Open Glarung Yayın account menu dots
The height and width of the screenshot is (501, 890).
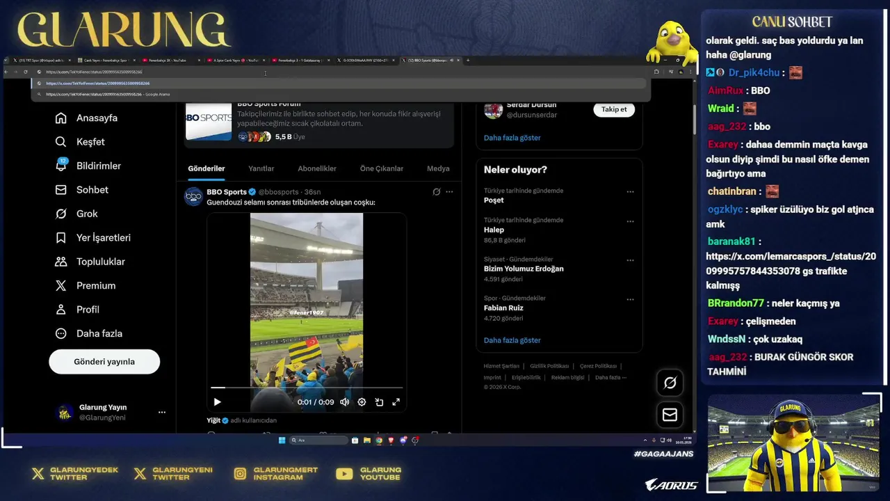[x=162, y=412]
